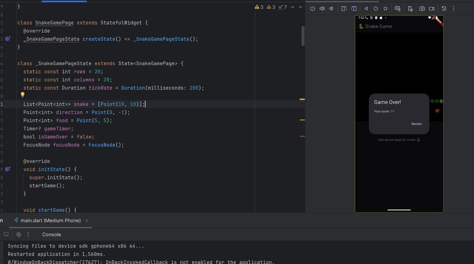Click 'Syncing files to device' console line

(76, 246)
